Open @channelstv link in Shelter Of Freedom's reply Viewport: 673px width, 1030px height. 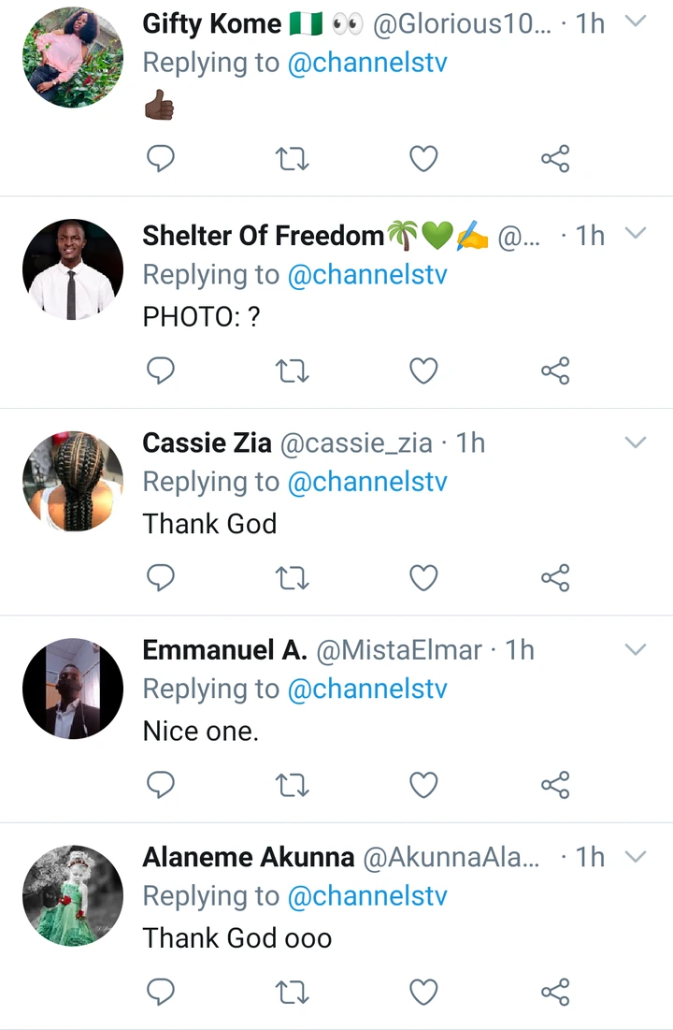[x=367, y=275]
